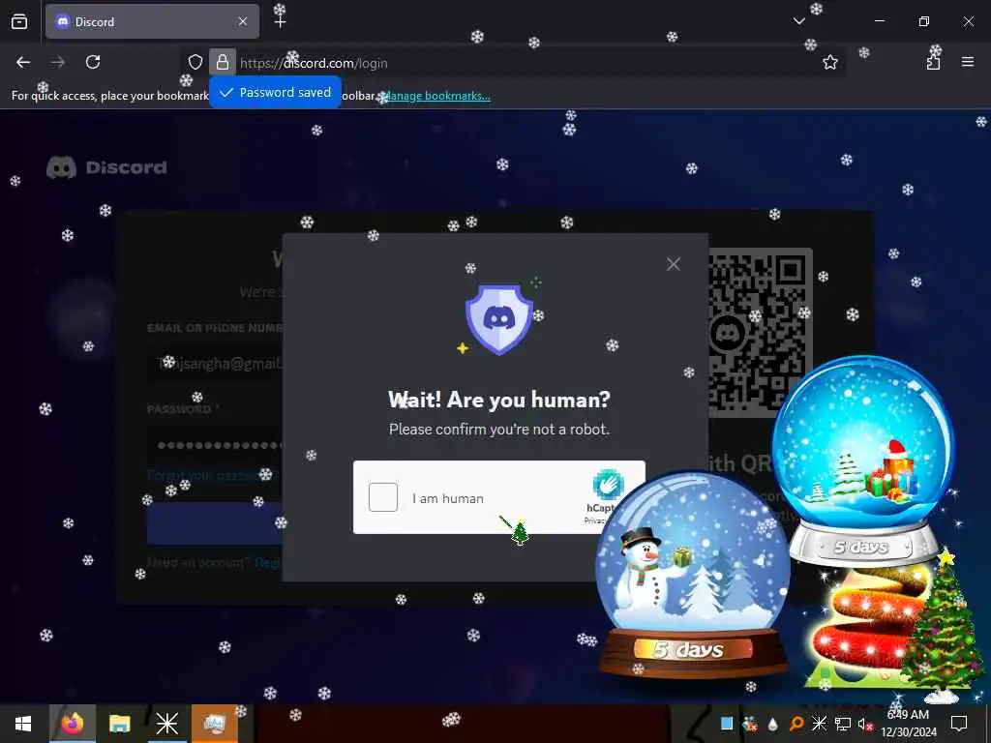Click the gifts snow globe widget

862,461
